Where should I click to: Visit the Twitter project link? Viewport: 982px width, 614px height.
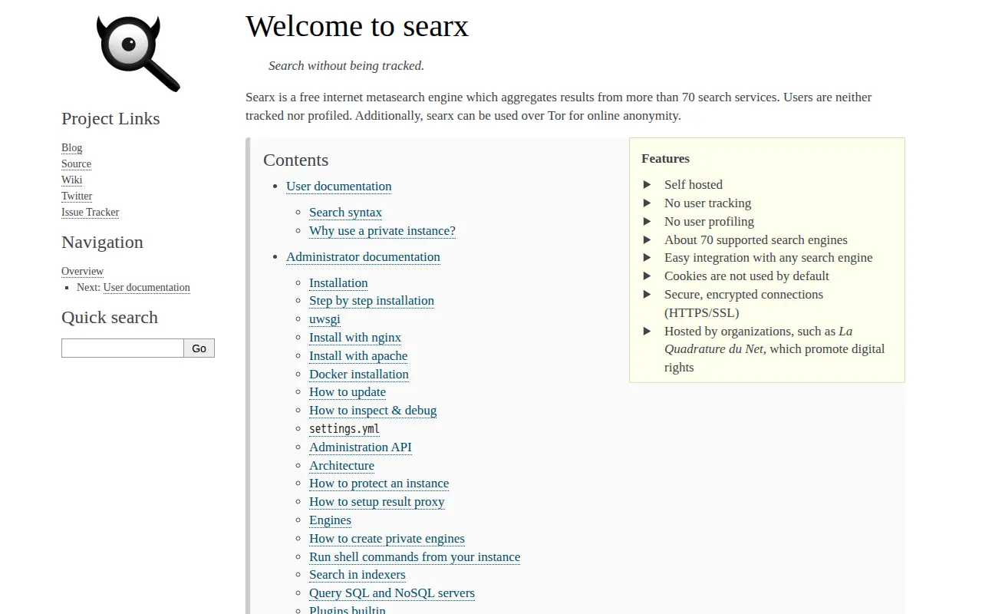click(77, 196)
